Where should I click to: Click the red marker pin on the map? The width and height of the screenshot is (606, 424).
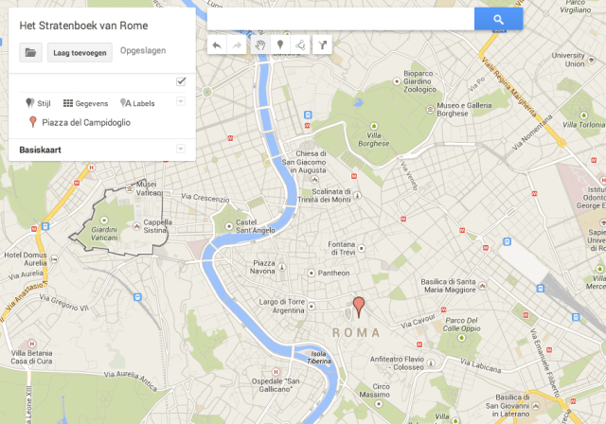click(358, 307)
